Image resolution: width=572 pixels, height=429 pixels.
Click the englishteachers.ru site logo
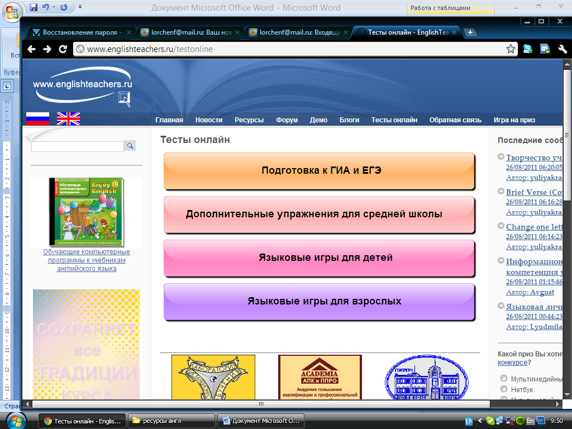(83, 87)
